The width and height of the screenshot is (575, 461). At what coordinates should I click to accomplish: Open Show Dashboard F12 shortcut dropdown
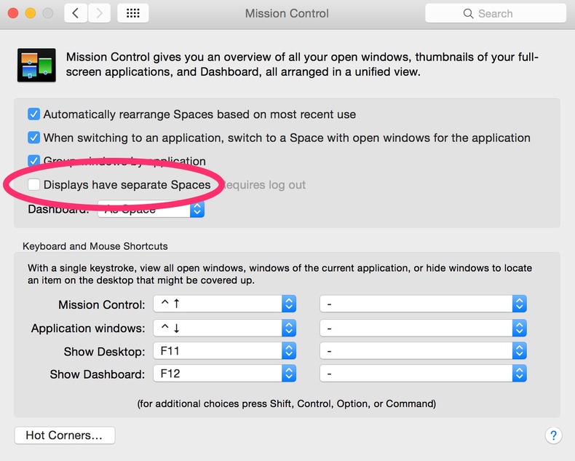pos(224,374)
